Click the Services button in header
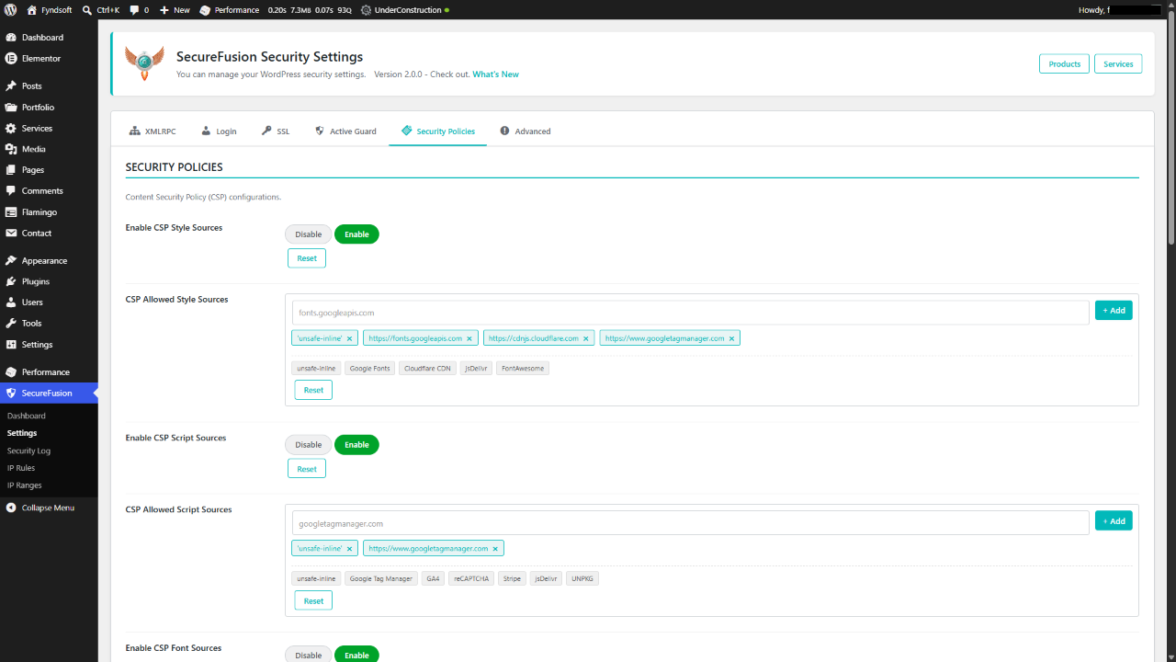The image size is (1176, 662). point(1118,63)
